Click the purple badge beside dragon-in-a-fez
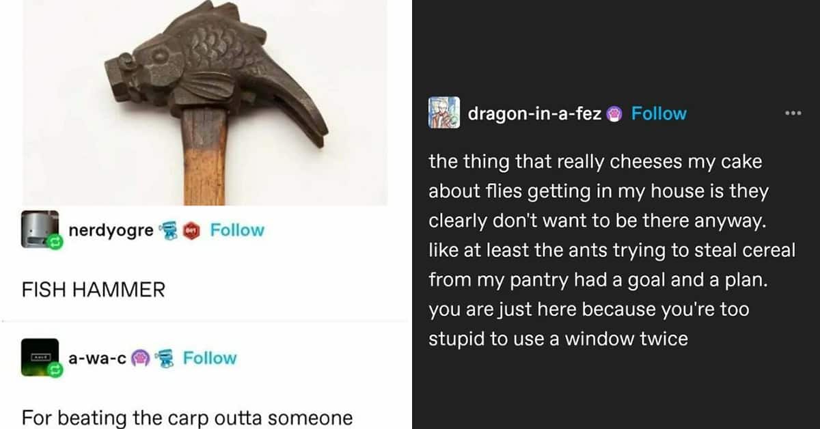The height and width of the screenshot is (429, 820). tap(614, 114)
